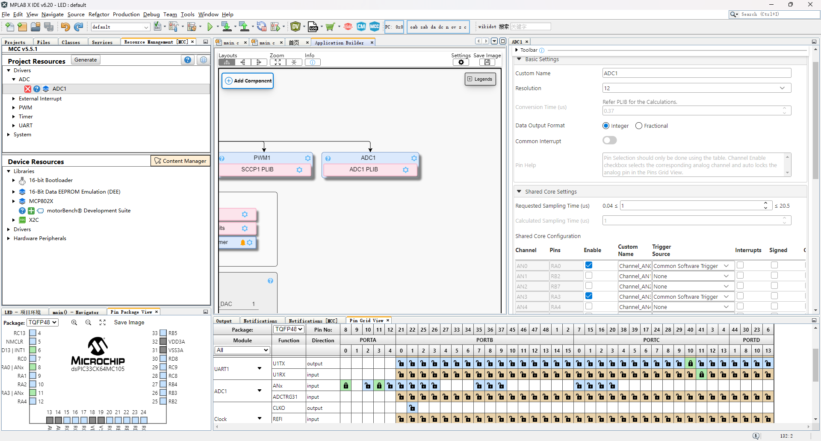The image size is (821, 441).
Task: Add motorBench Development Suite green plus icon
Action: pos(31,211)
